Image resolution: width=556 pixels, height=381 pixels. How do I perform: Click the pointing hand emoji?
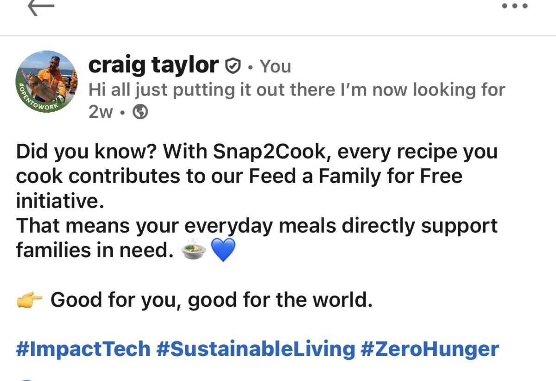(29, 300)
